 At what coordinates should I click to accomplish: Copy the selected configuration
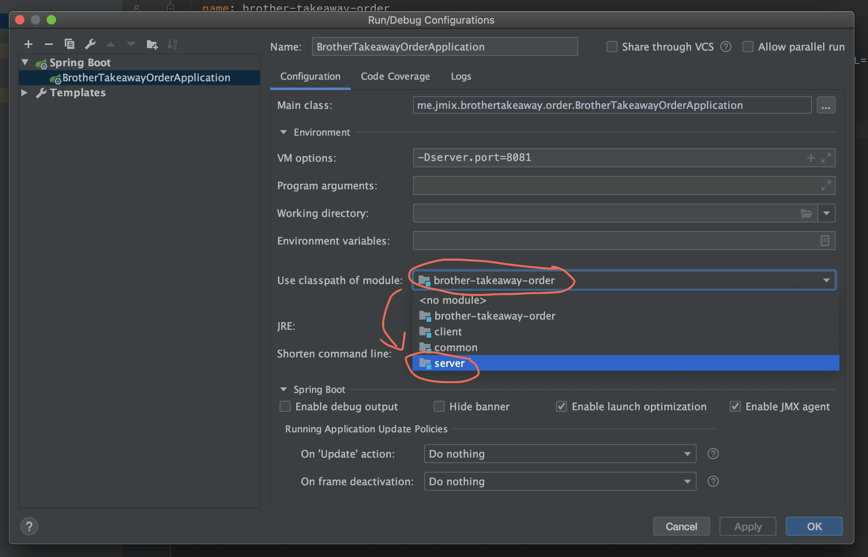coord(70,44)
